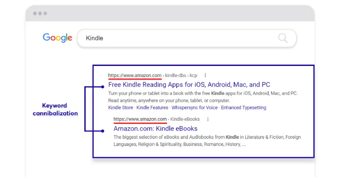Image resolution: width=344 pixels, height=177 pixels.
Task: Click the magnifying glass search icon
Action: pos(283,38)
